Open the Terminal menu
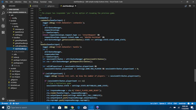The width and height of the screenshot is (196, 110). (43, 2)
